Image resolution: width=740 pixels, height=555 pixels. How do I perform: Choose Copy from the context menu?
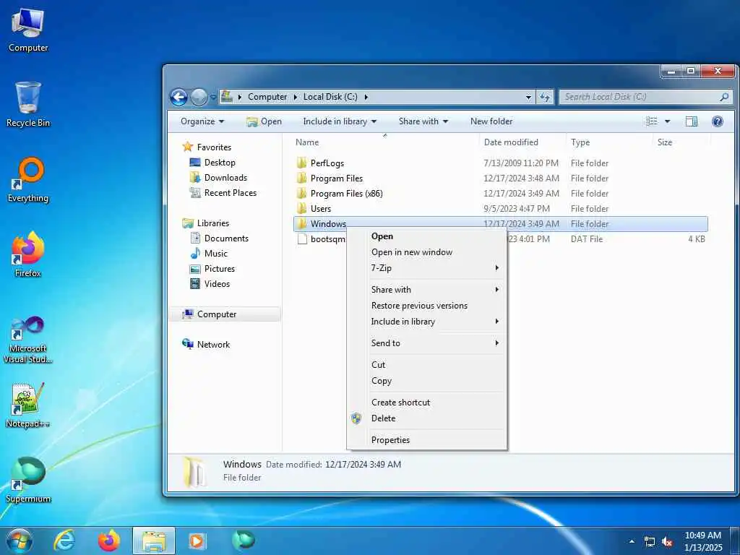coord(427,381)
